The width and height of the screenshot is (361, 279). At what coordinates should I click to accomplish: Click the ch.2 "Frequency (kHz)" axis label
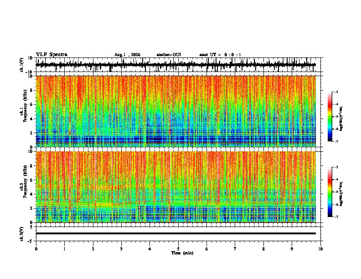point(25,181)
